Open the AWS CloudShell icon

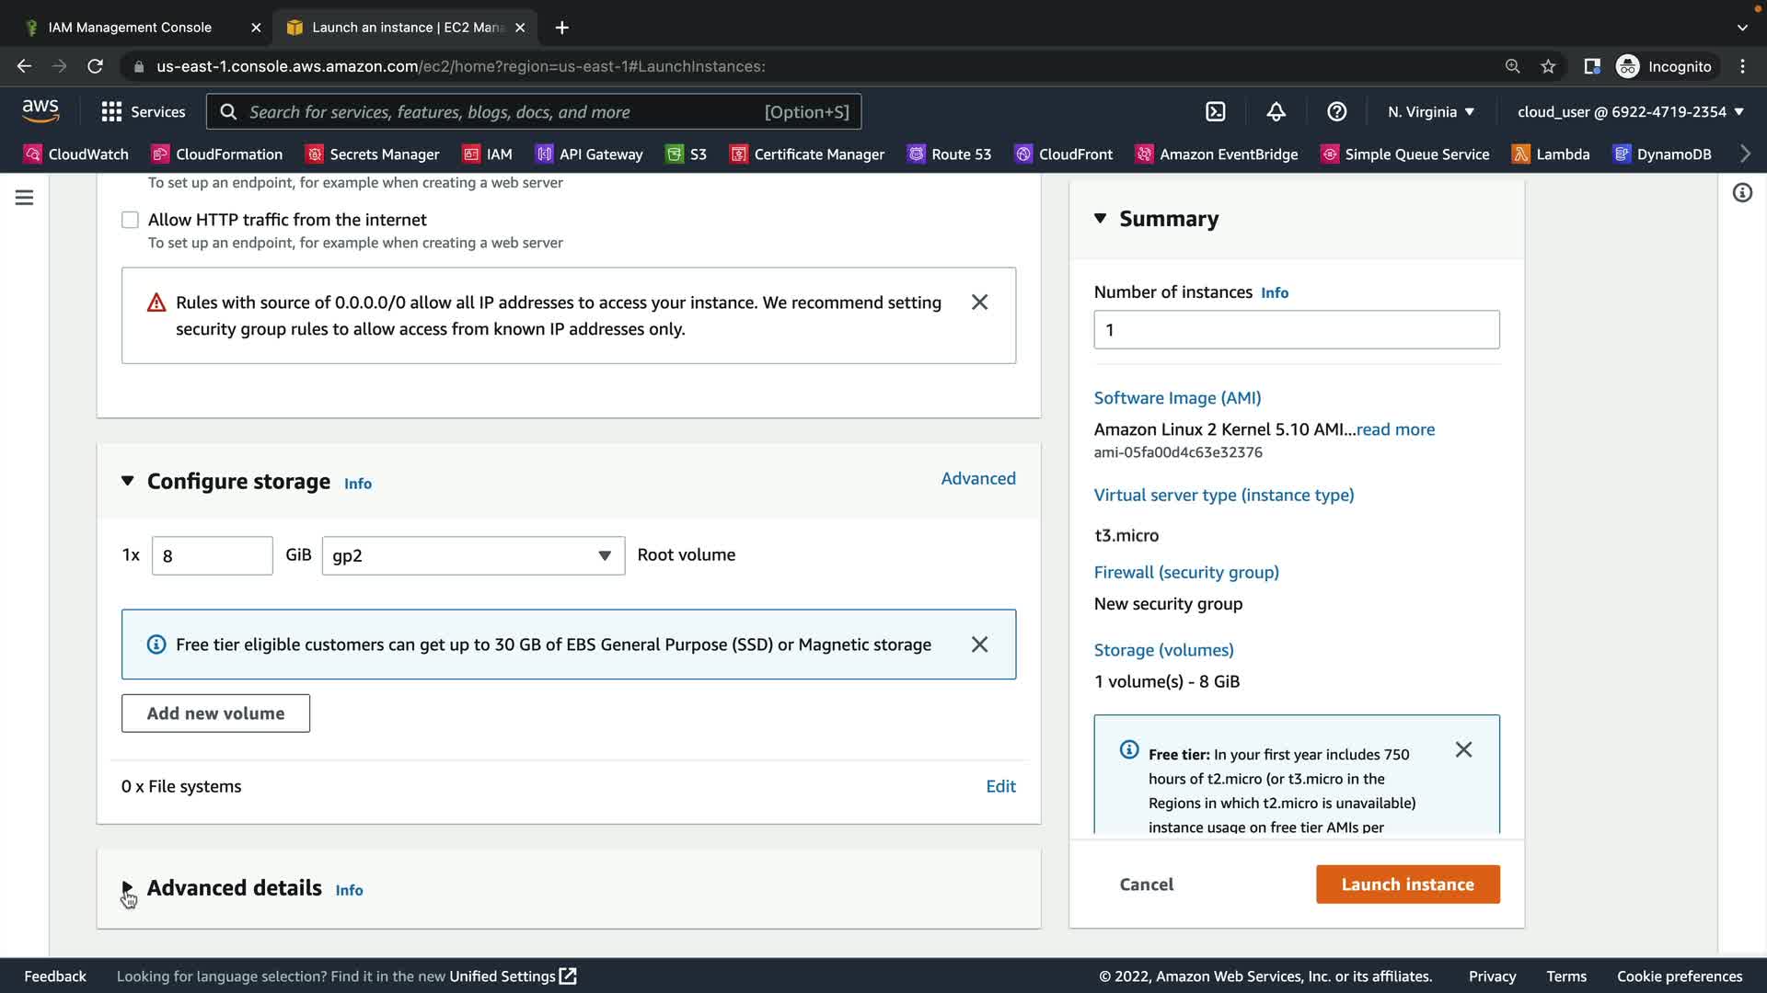tap(1216, 112)
